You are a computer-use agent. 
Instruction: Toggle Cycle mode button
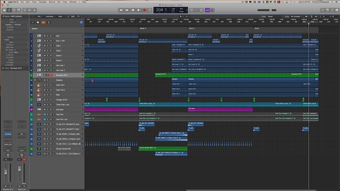pos(150,10)
